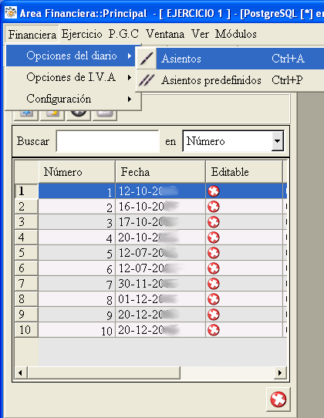Click Editable icon for entry 7
The height and width of the screenshot is (418, 324).
[214, 284]
